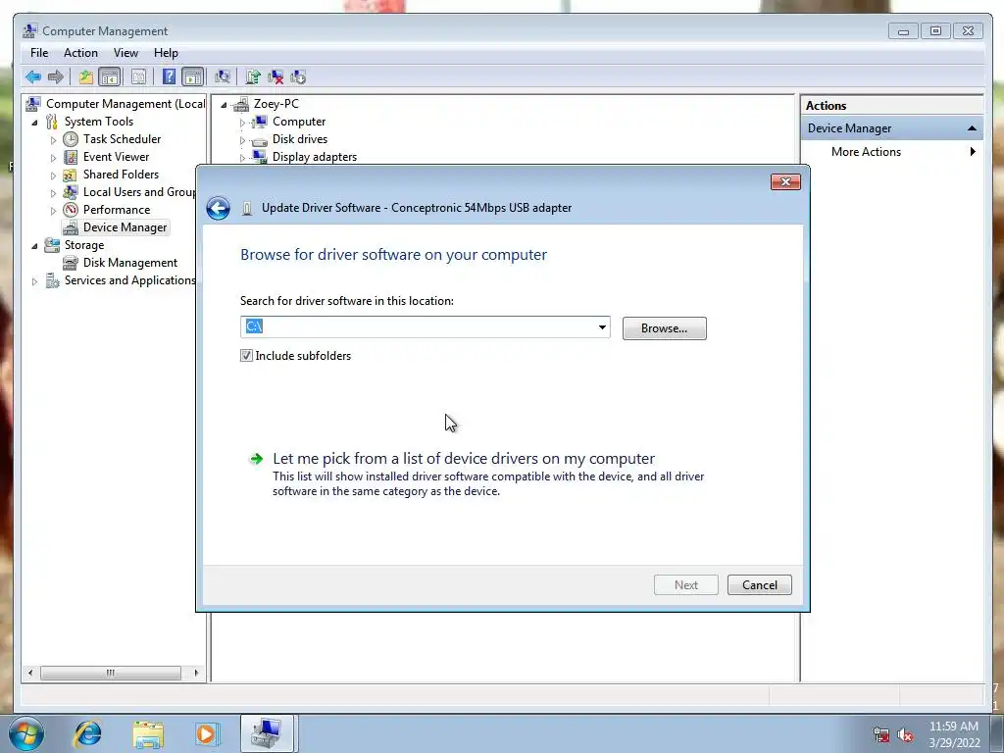Image resolution: width=1004 pixels, height=753 pixels.
Task: Select Task Scheduler in the tree
Action: click(x=122, y=139)
